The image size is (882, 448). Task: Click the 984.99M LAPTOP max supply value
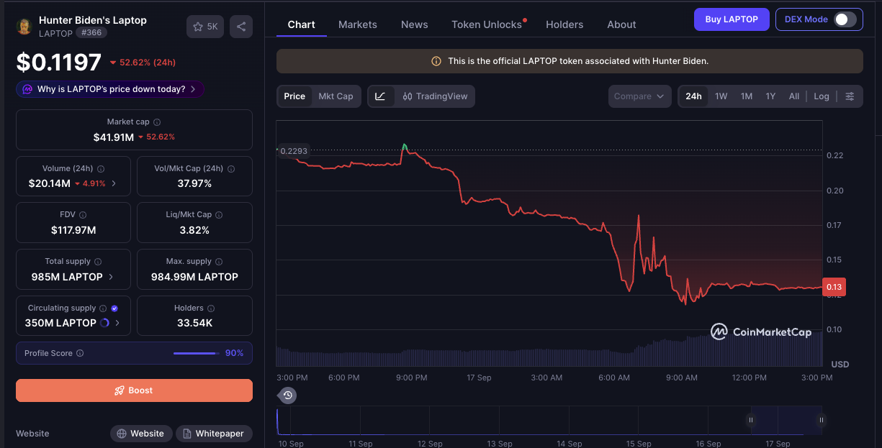click(194, 277)
